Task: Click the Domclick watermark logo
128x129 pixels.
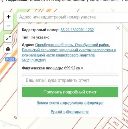Action: 11,125
